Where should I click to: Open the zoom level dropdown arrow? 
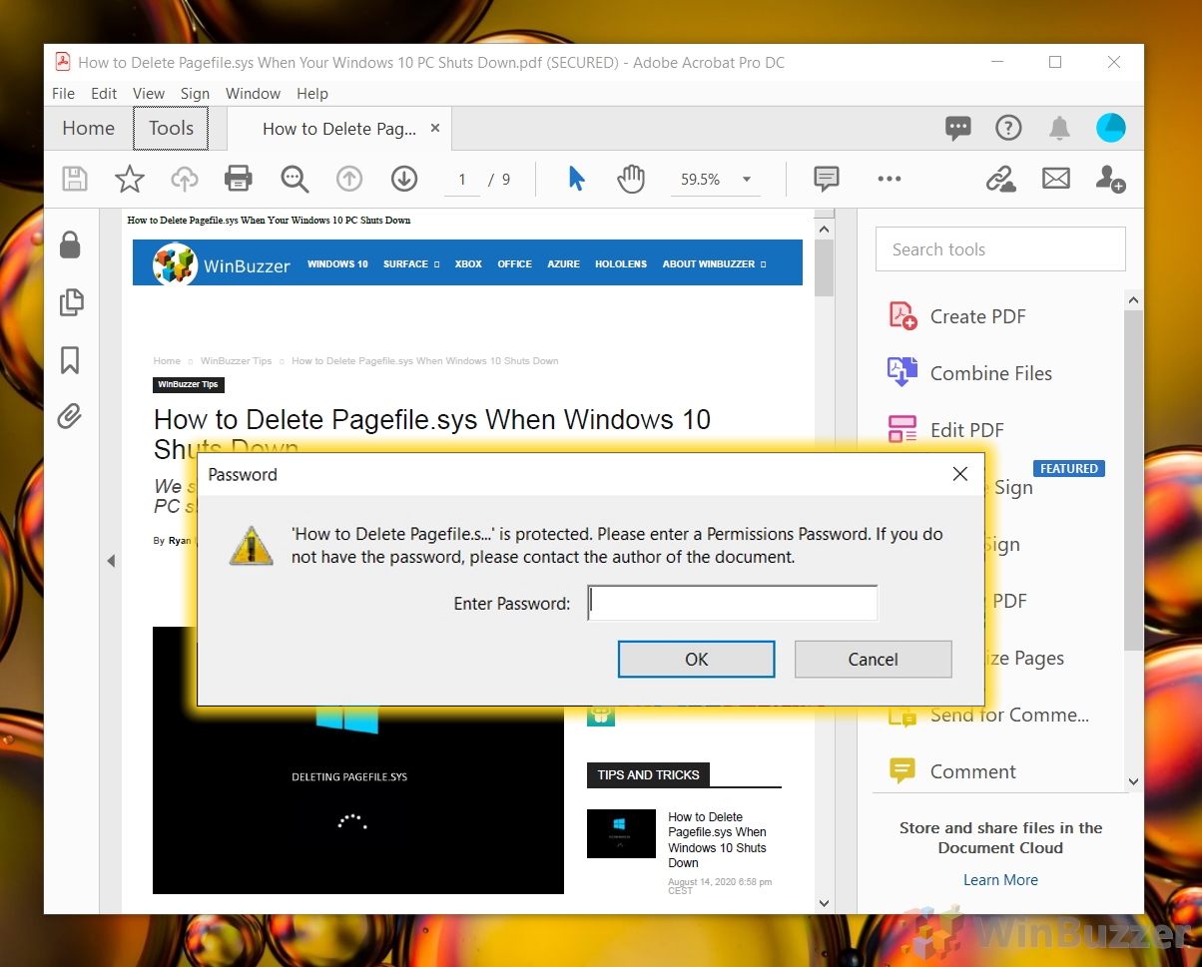coord(746,180)
